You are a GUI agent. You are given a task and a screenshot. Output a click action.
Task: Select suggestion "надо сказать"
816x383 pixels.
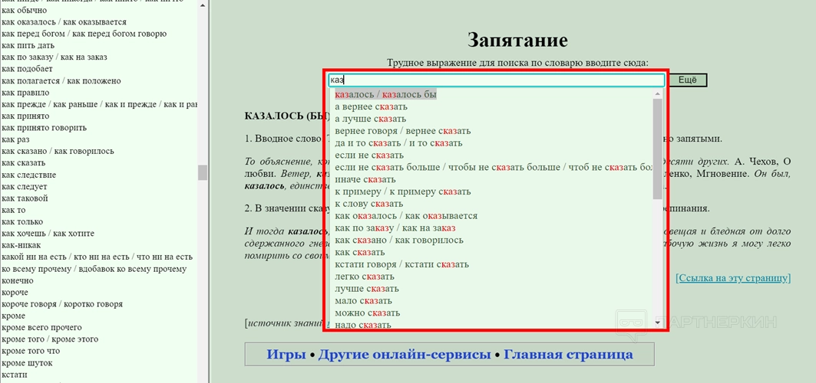[x=363, y=325]
